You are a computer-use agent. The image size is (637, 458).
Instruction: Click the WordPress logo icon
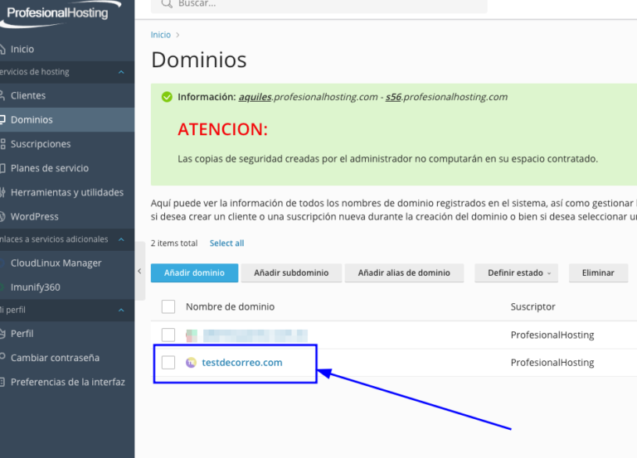pos(2,217)
